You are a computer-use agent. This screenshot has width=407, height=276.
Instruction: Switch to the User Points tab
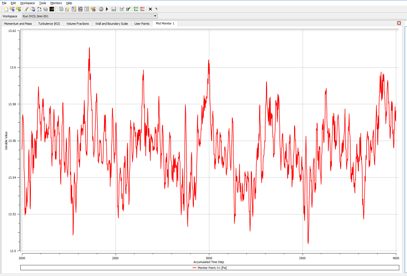142,24
